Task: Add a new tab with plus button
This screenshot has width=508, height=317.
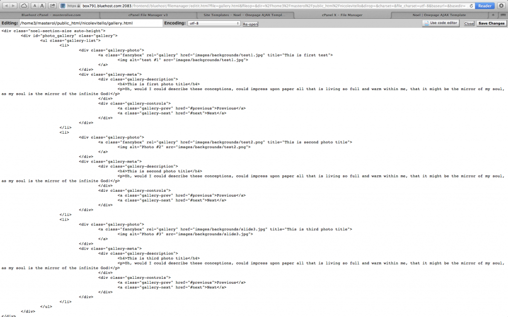Action: [x=493, y=15]
